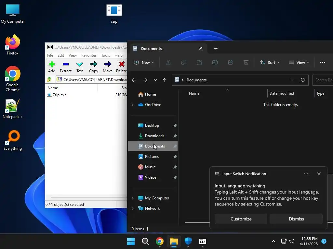333x249 pixels.
Task: Open the Edit menu in 7-Zip
Action: (x=61, y=55)
